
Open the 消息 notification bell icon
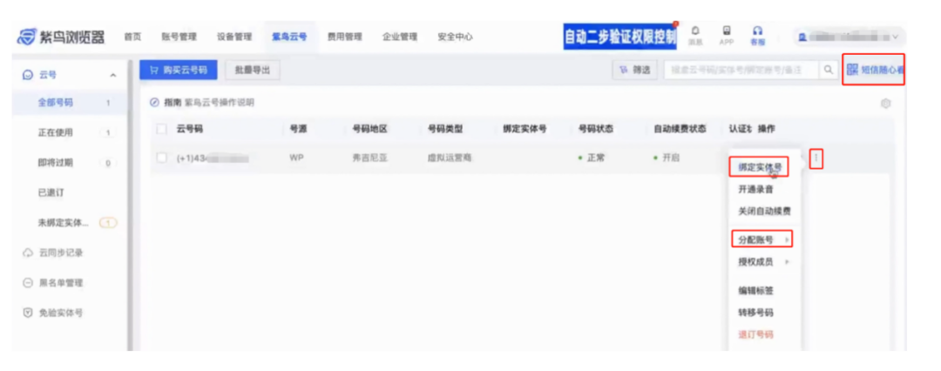[695, 33]
